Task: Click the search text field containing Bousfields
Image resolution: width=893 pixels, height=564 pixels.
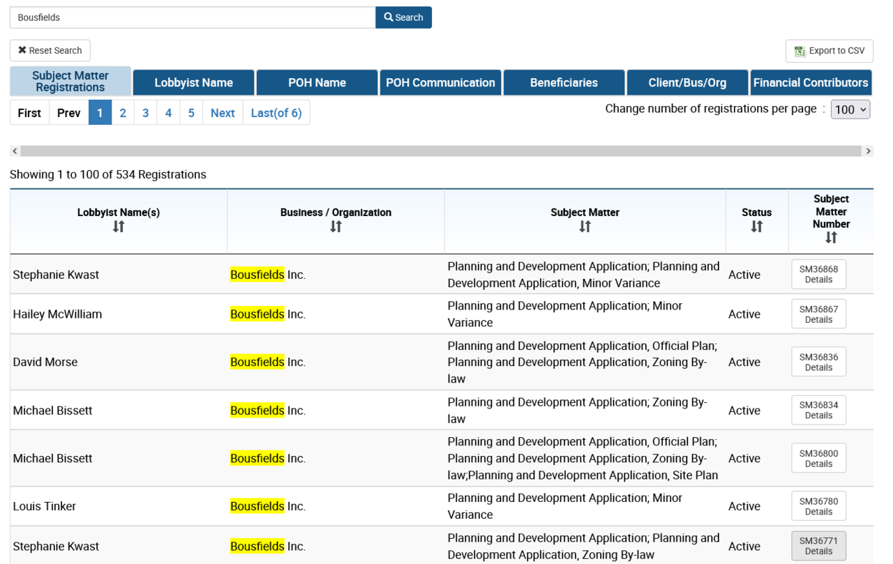Action: (193, 17)
